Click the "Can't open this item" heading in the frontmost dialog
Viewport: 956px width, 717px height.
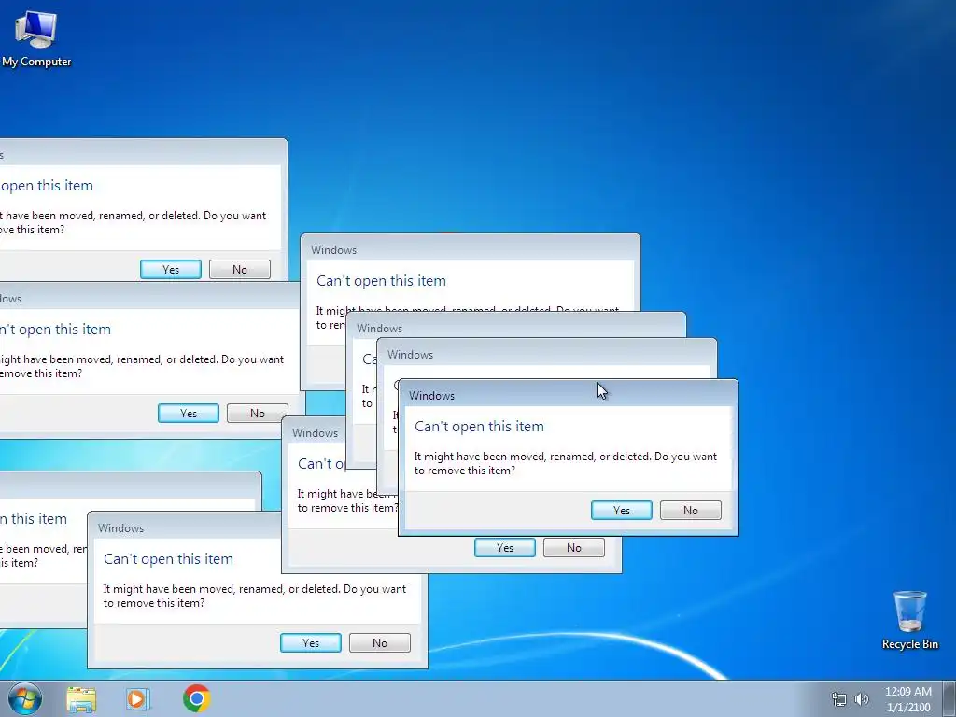coord(479,426)
